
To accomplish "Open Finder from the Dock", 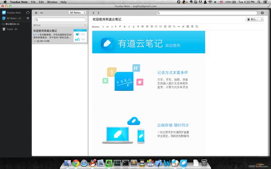I will pyautogui.click(x=67, y=163).
